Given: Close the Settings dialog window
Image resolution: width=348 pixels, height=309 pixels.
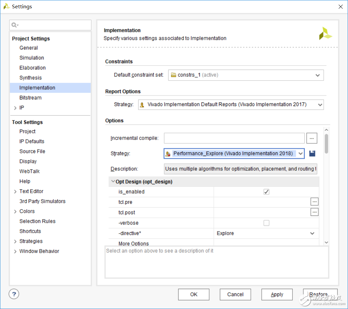Looking at the screenshot, I should pos(340,7).
